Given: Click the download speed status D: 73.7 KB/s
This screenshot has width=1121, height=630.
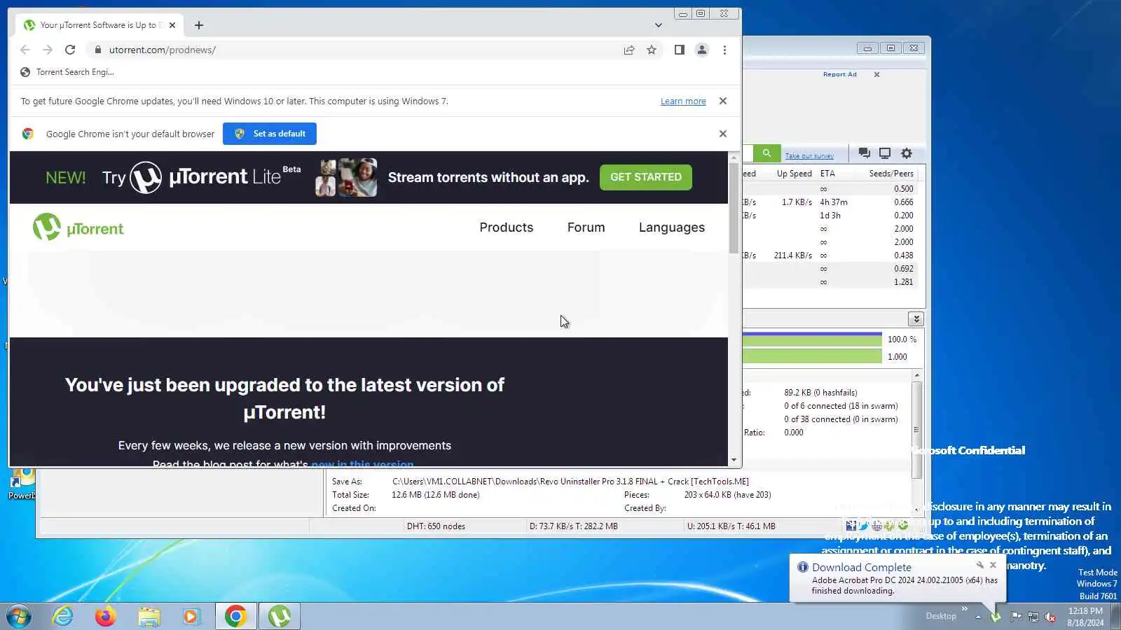Looking at the screenshot, I should click(x=573, y=526).
